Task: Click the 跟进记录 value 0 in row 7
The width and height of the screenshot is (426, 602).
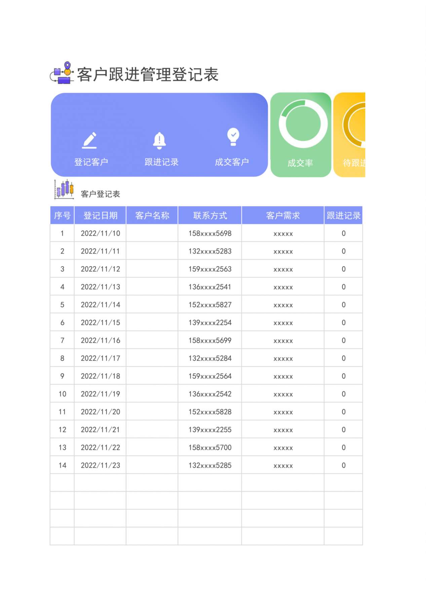Action: pyautogui.click(x=343, y=340)
